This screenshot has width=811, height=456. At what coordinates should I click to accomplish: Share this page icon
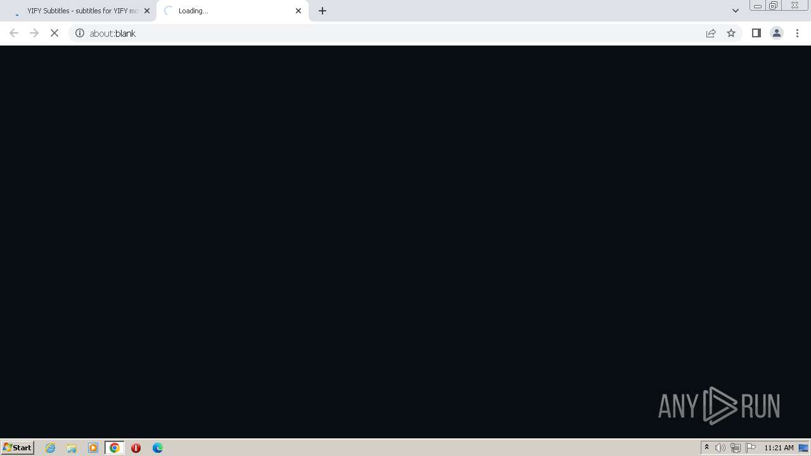711,33
